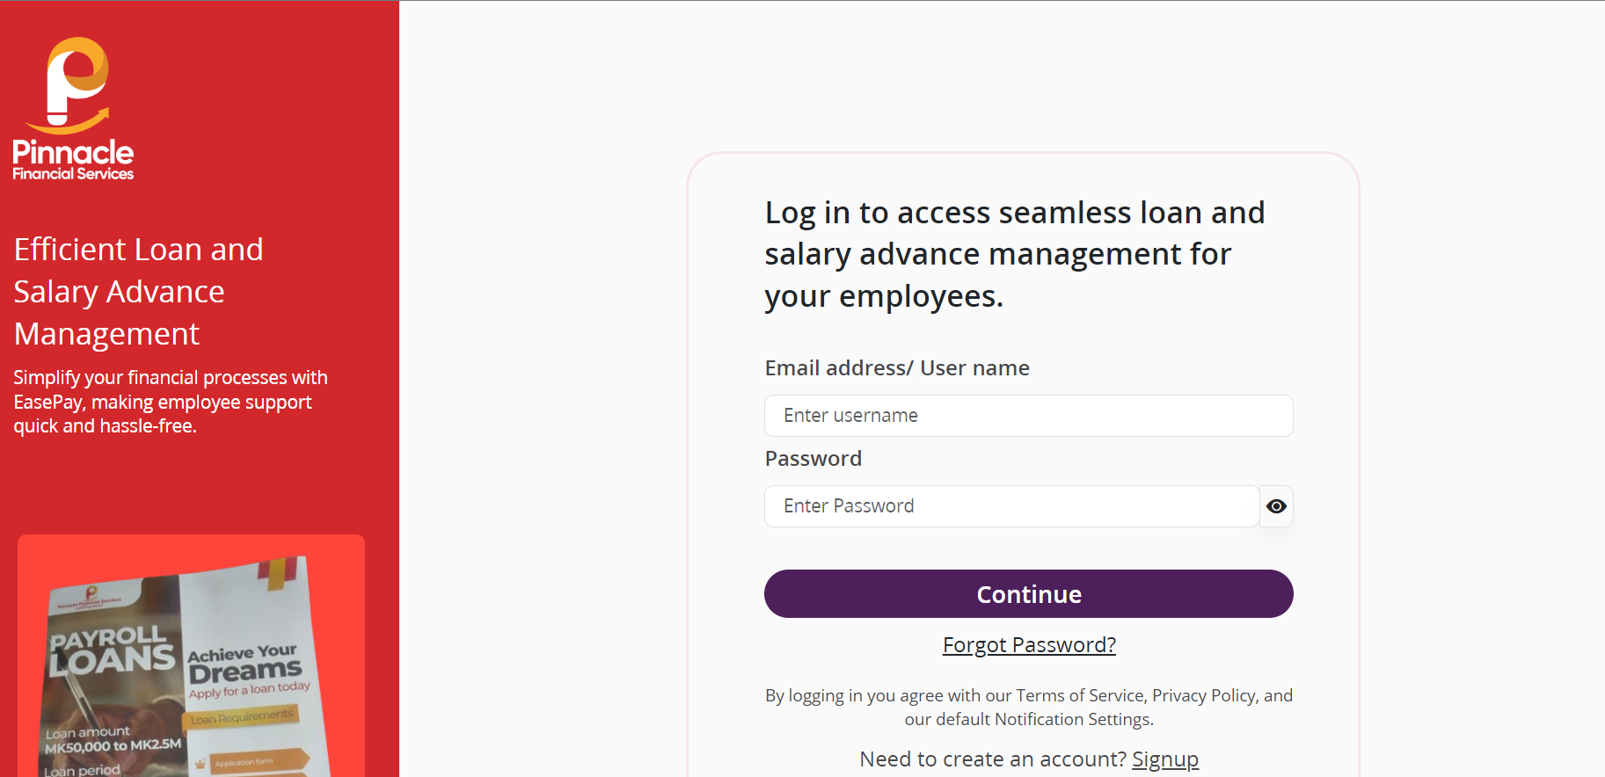Select the "Loan Requirements" banner on the flyer

[243, 718]
